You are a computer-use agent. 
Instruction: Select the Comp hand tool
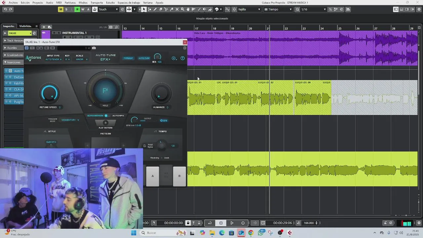pyautogui.click(x=188, y=9)
